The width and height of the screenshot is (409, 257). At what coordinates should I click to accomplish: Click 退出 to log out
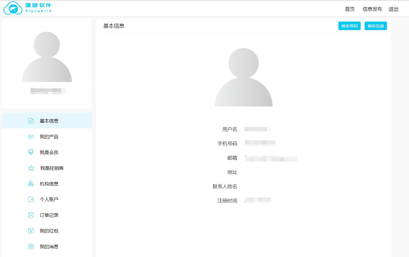tap(394, 9)
